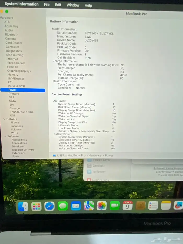Select Camera in the sidebar
This screenshot has width=183, height=244.
[10, 39]
